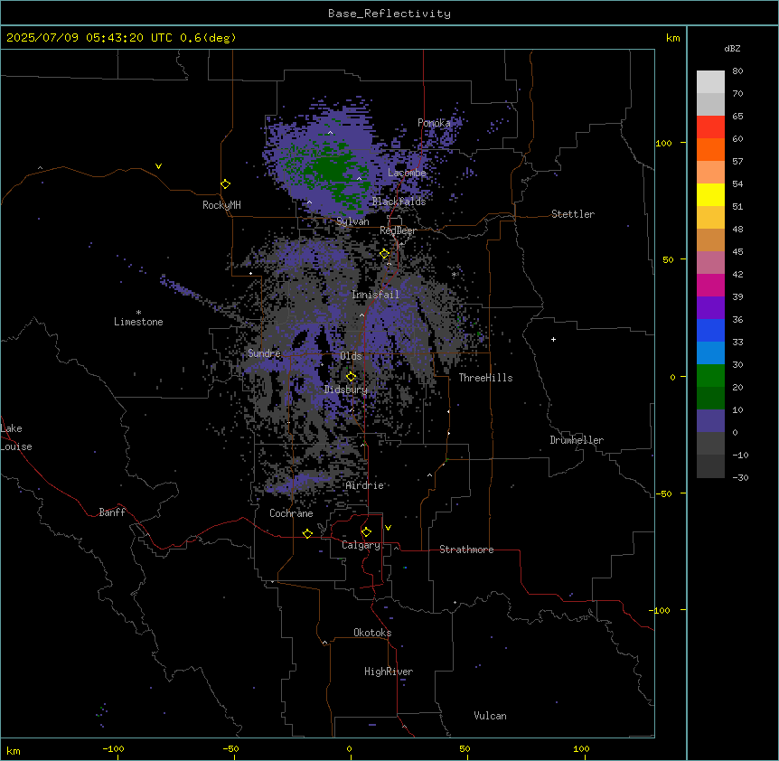Click the Didsbury city label

coord(346,390)
